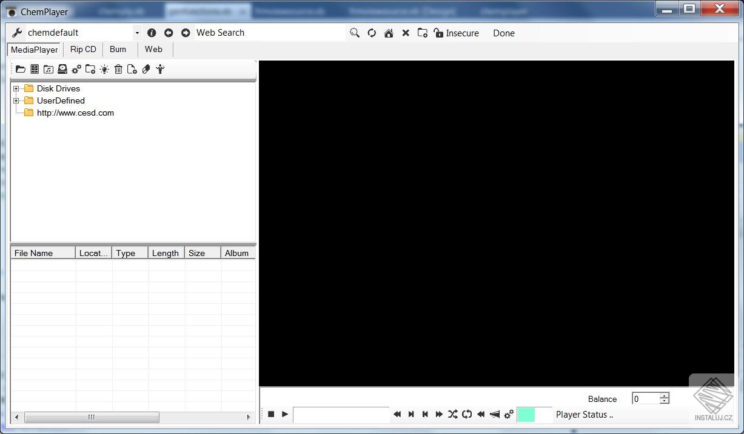Click the disk drive icon

coord(62,70)
